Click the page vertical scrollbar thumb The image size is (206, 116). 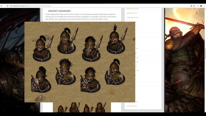[205, 54]
